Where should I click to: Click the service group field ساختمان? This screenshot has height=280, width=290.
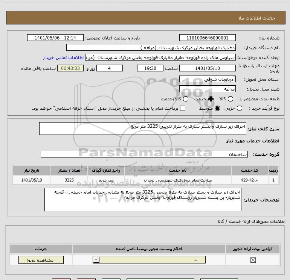pyautogui.click(x=144, y=154)
